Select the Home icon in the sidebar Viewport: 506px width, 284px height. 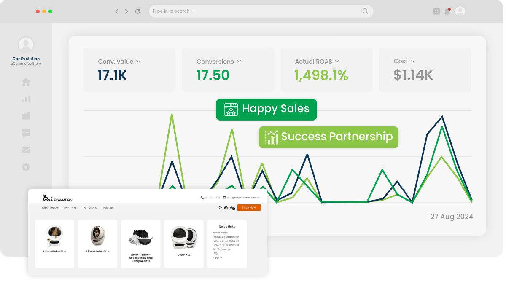tap(26, 82)
